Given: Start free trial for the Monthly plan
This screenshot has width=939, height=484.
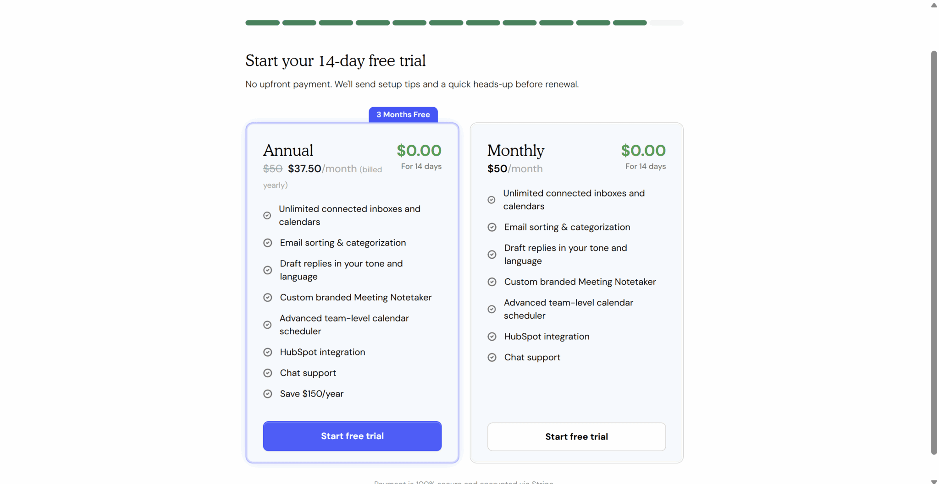Looking at the screenshot, I should 576,436.
